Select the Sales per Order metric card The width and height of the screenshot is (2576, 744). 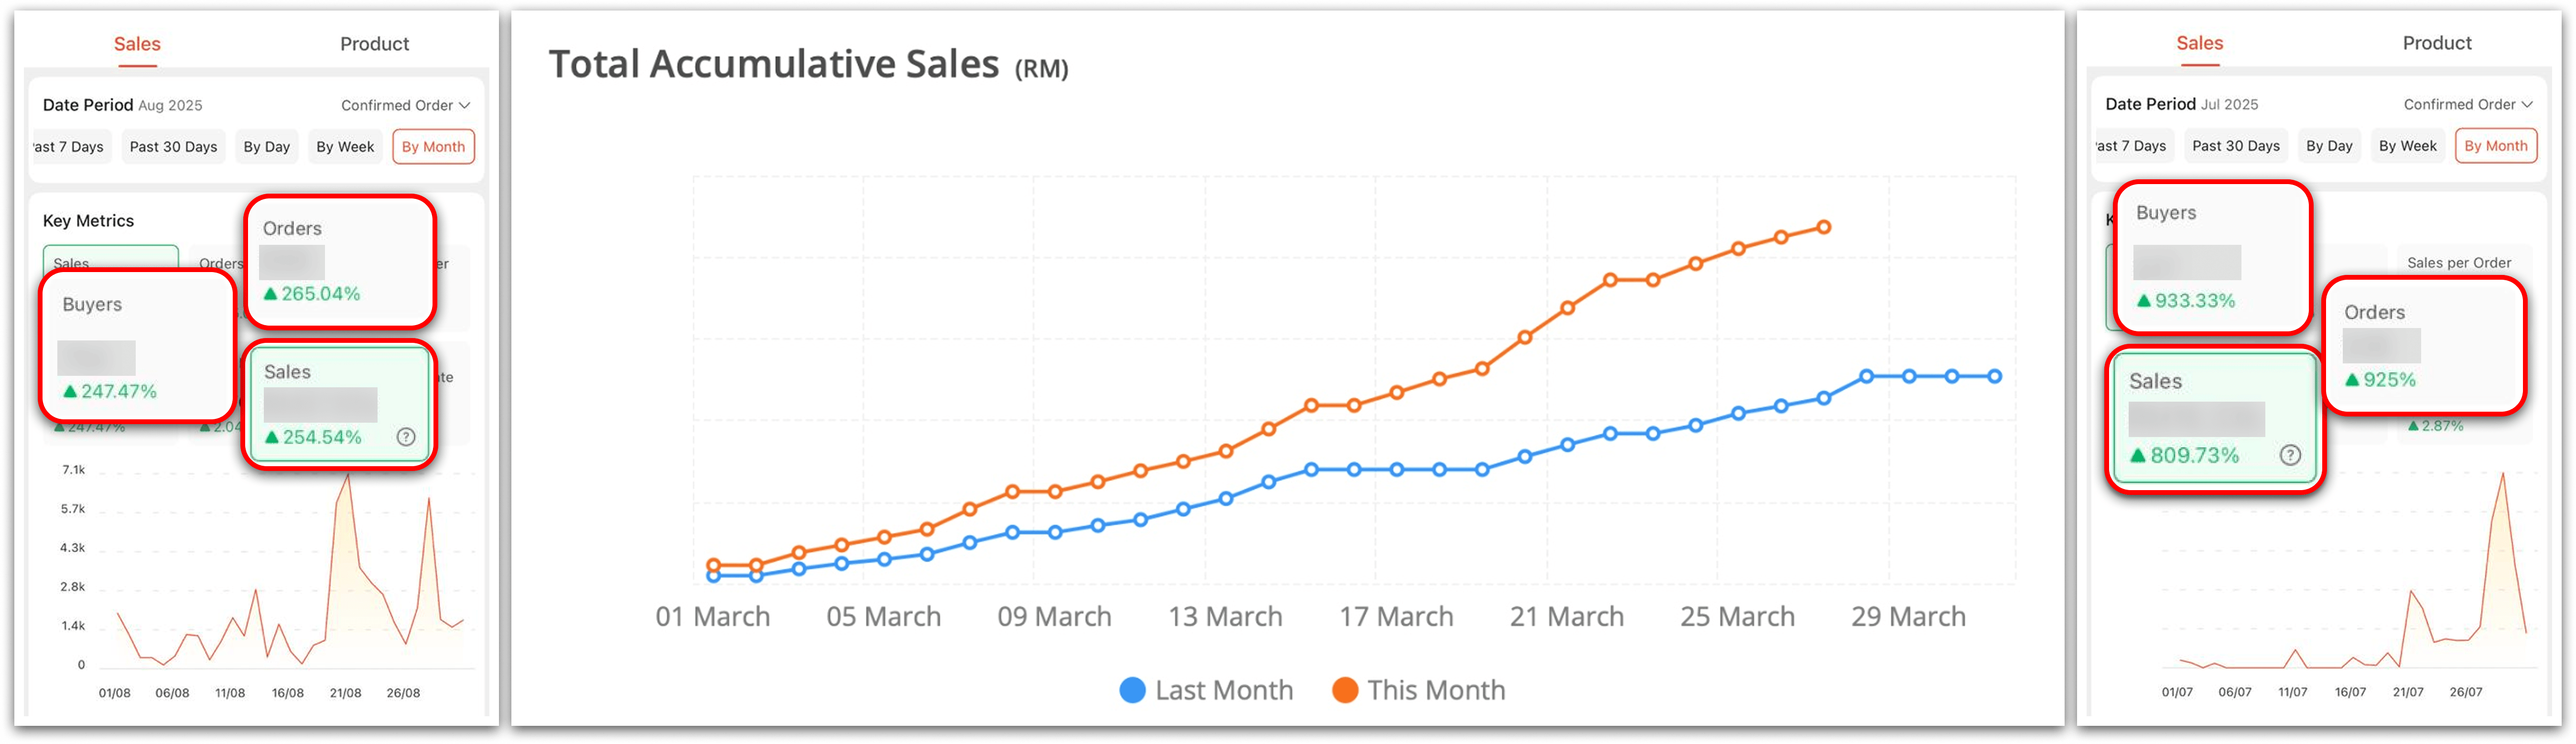2458,263
